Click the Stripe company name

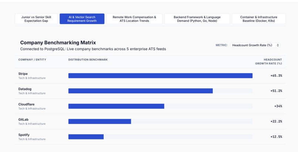click(x=23, y=74)
